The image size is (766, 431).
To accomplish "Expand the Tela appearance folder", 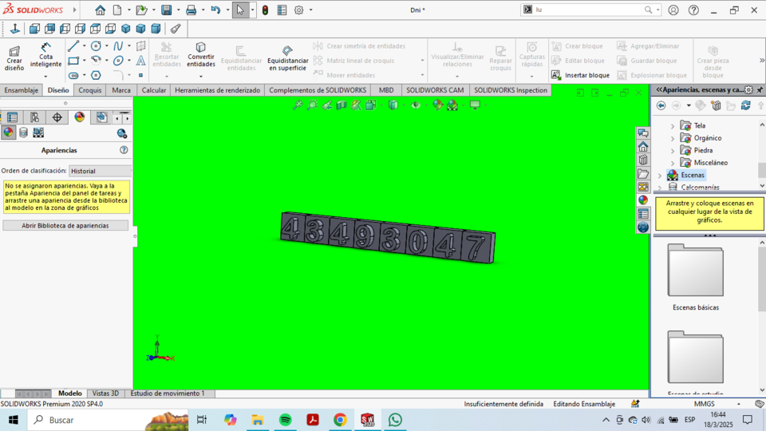I will pyautogui.click(x=672, y=126).
